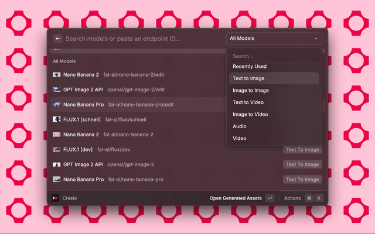Click Text To Image tag on fal-ai/nano-banana-pro
Image resolution: width=375 pixels, height=234 pixels.
(x=302, y=180)
